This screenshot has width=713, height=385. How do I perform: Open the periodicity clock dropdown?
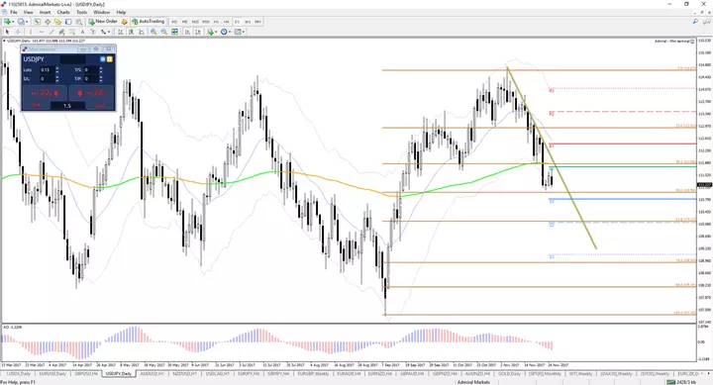click(226, 32)
